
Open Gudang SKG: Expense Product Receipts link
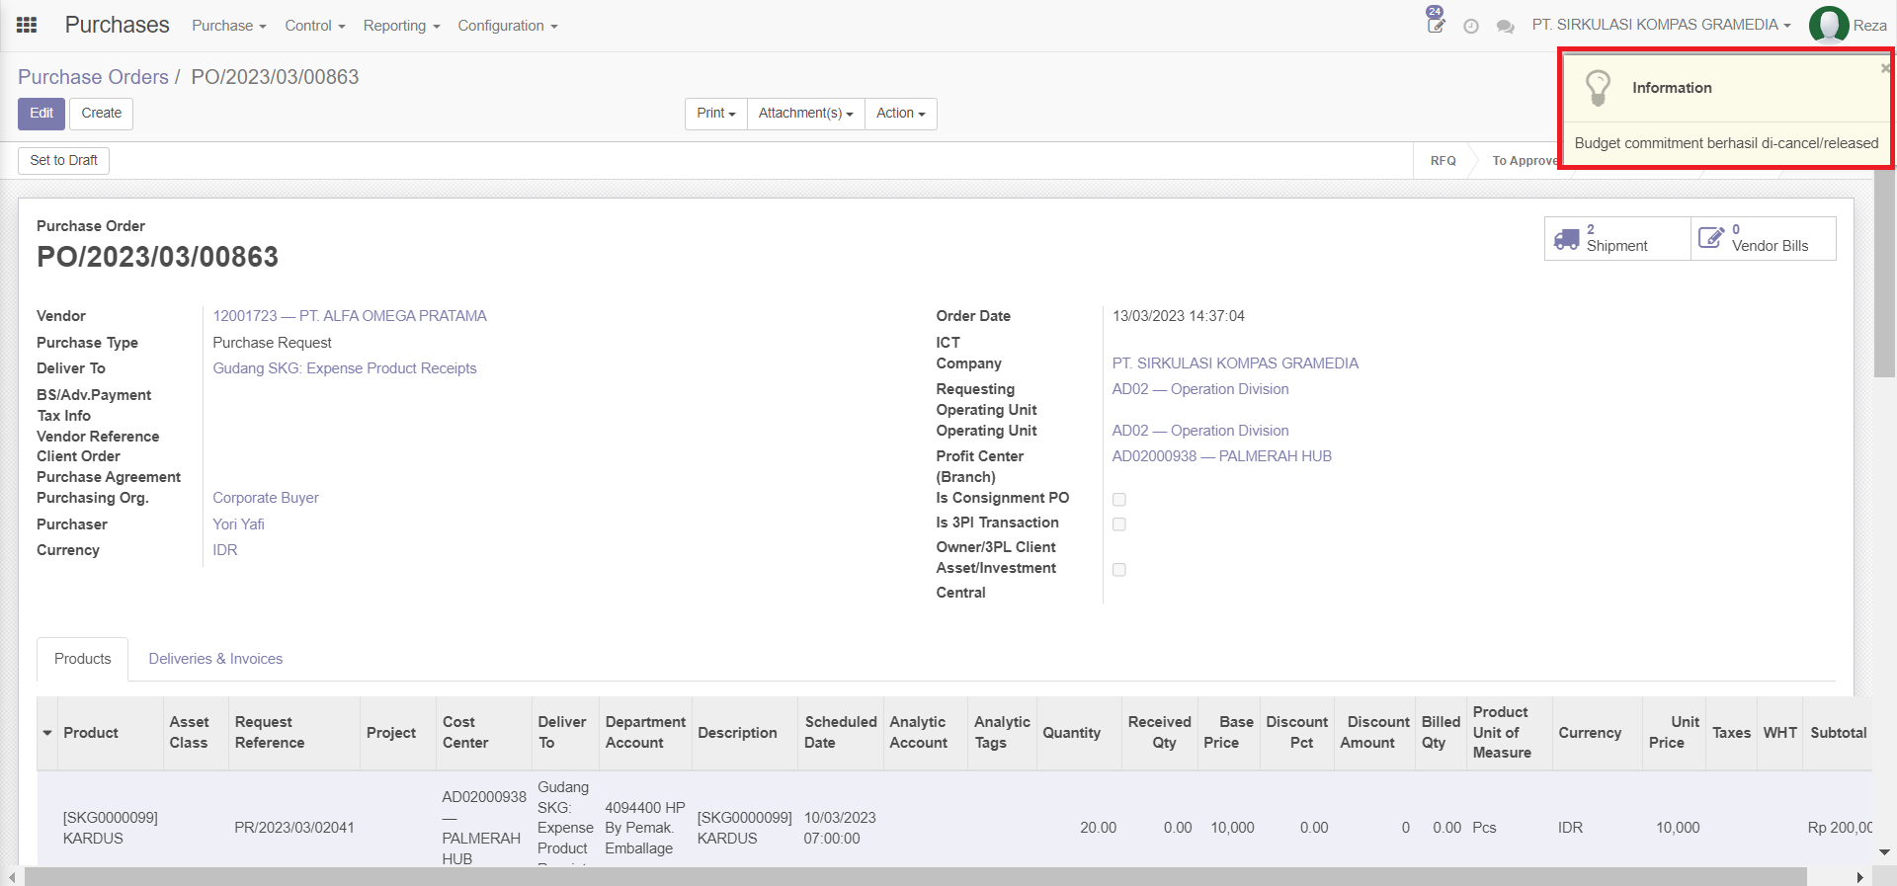click(345, 368)
